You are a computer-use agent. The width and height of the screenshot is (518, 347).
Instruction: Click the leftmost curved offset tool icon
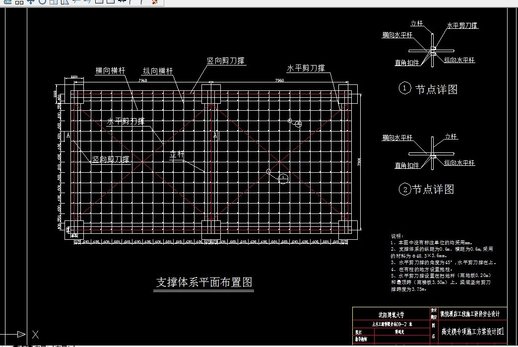[8, 3]
